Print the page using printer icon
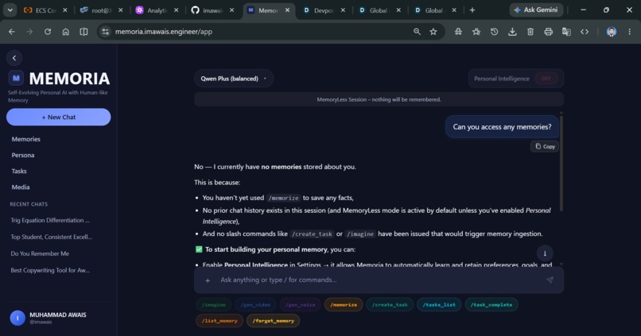641x336 pixels. (548, 32)
